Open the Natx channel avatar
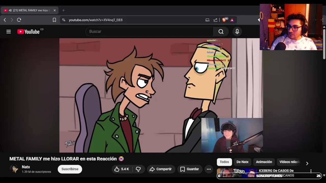The height and width of the screenshot is (183, 326). click(14, 169)
